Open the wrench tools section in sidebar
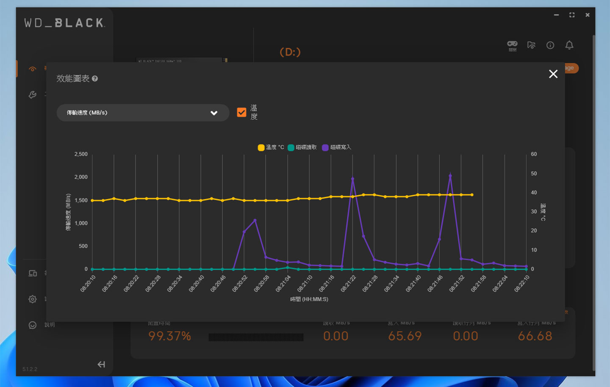The width and height of the screenshot is (610, 387). [x=32, y=95]
